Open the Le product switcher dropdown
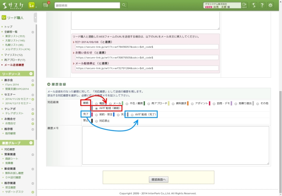This screenshot has height=196, width=282. [32, 5]
